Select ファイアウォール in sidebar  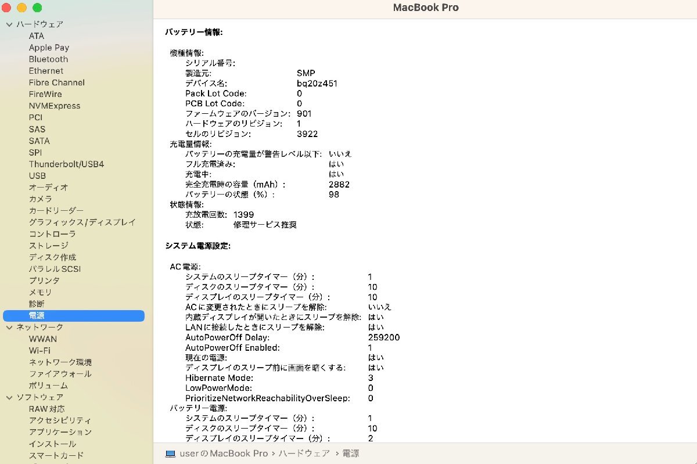(x=60, y=374)
